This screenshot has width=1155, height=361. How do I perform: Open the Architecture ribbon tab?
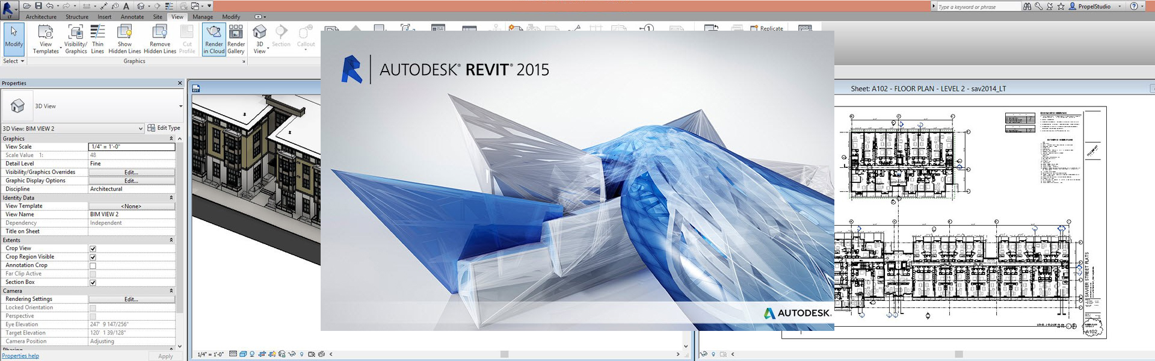coord(41,17)
